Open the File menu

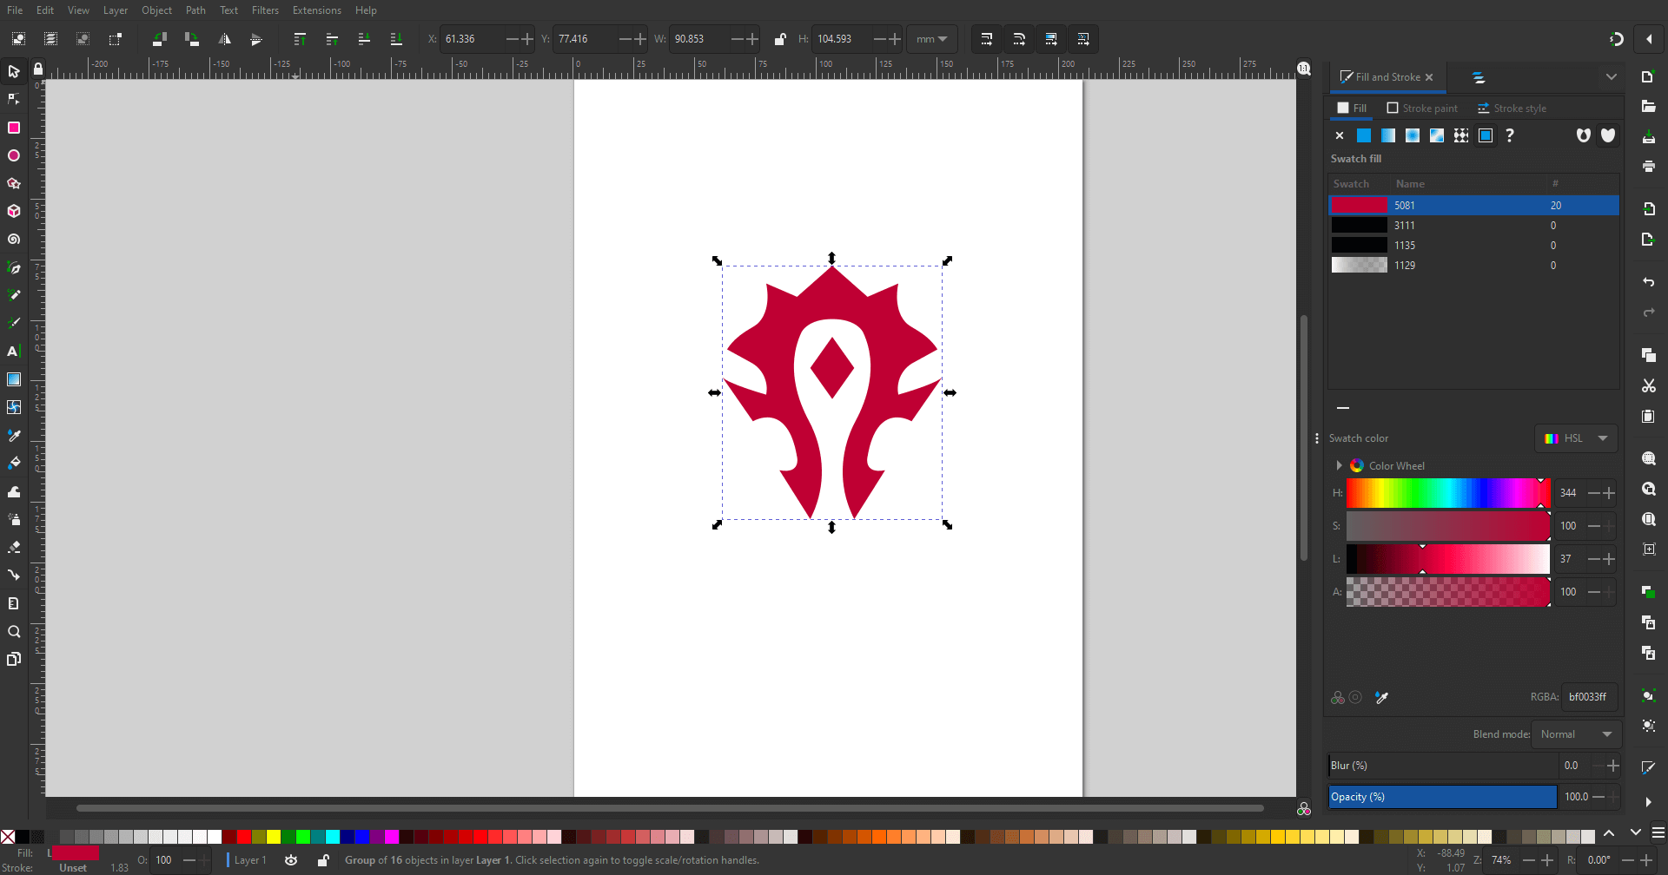coord(15,10)
